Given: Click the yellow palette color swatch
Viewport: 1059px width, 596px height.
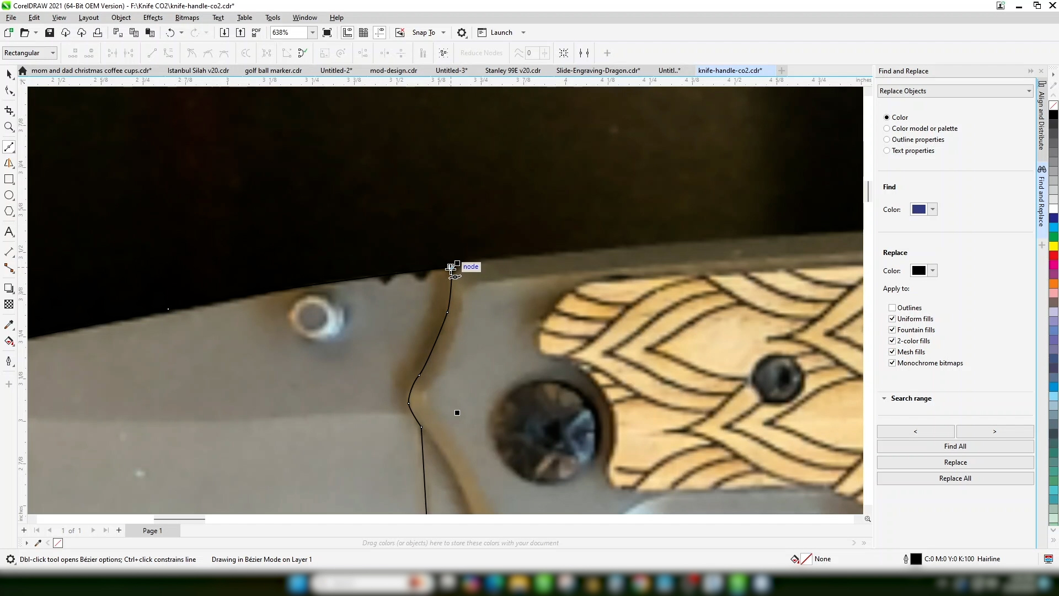Looking at the screenshot, I should 1053,246.
